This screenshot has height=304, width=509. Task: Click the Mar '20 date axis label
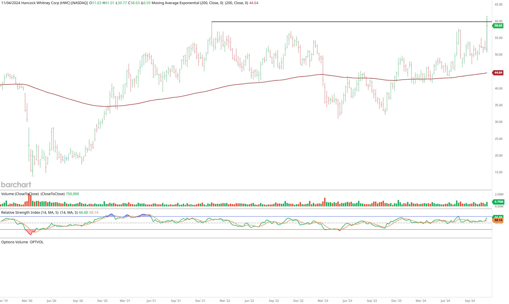tap(27, 301)
